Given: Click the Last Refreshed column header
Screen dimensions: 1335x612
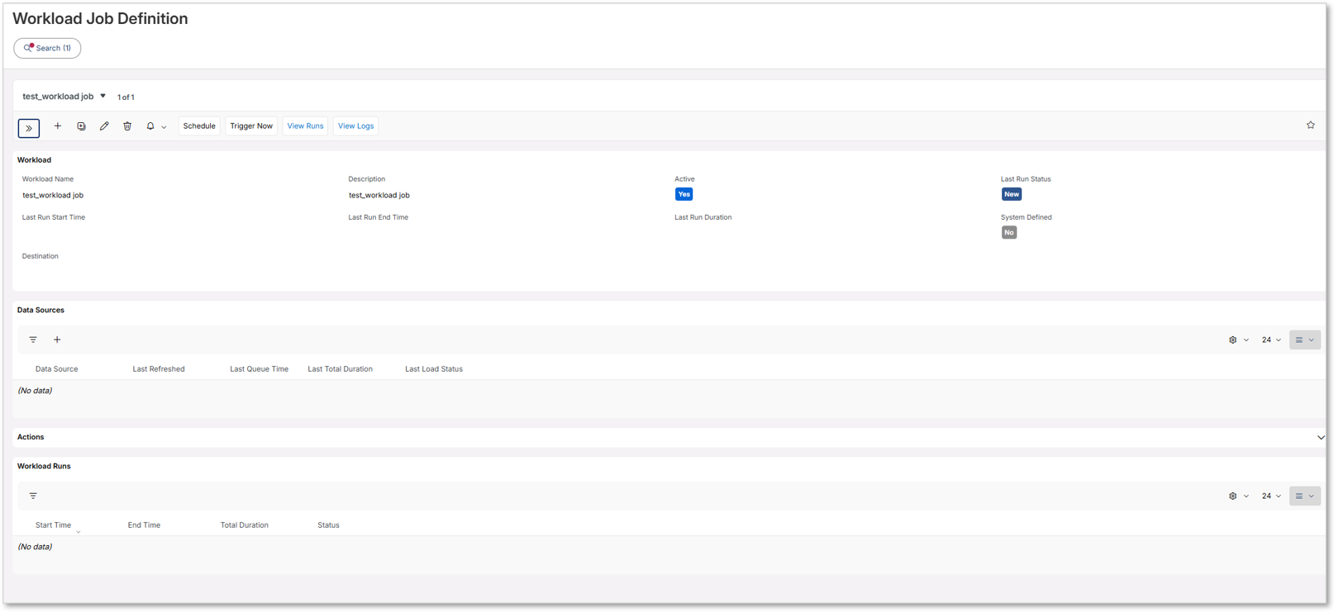Looking at the screenshot, I should pos(159,369).
